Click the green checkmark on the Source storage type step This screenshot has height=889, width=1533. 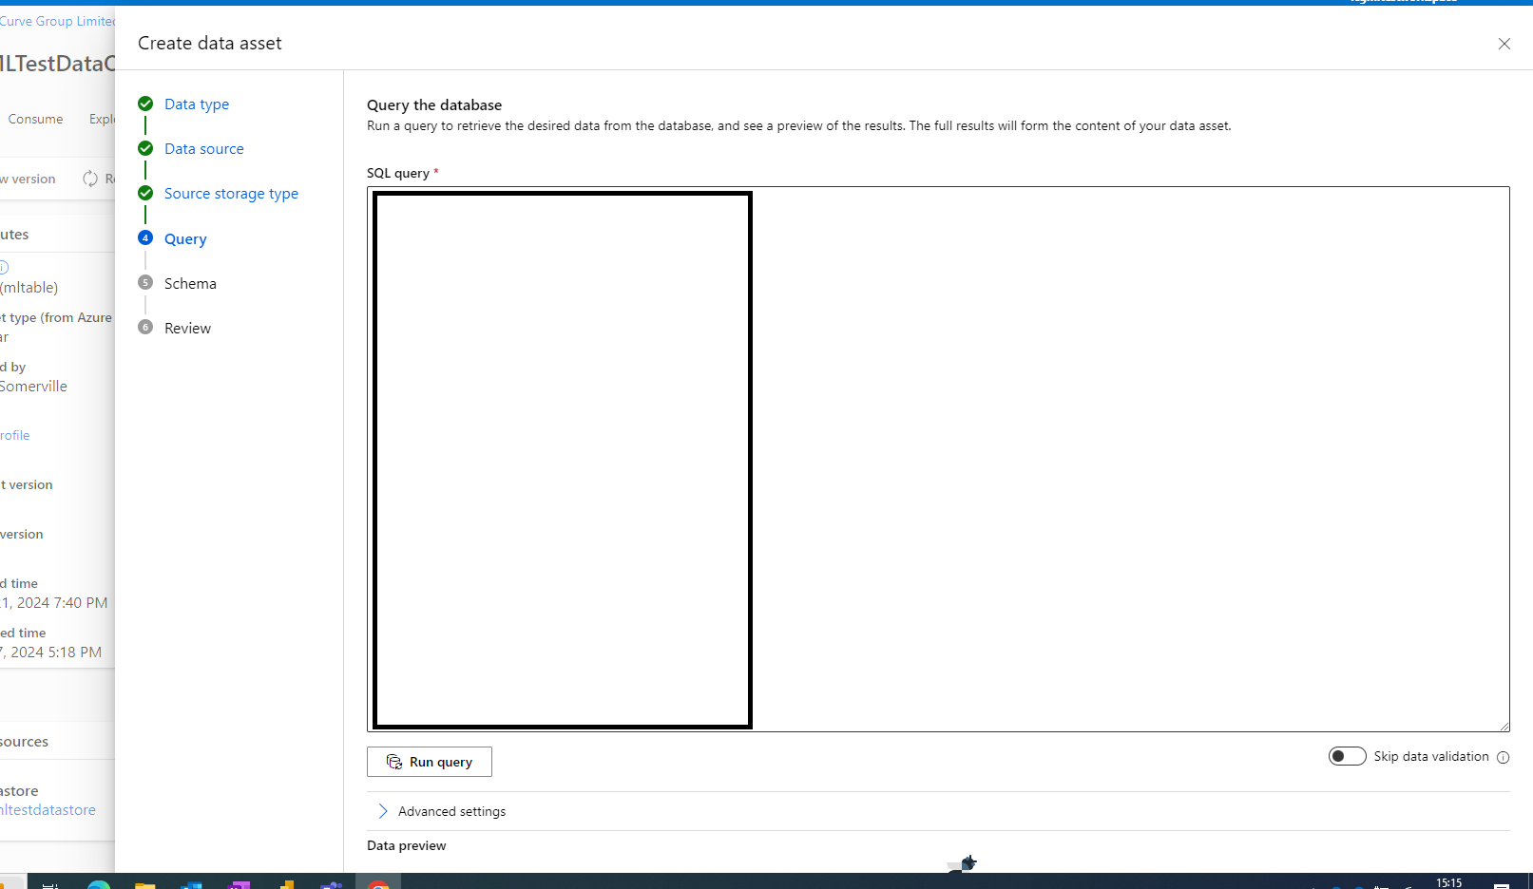tap(145, 192)
